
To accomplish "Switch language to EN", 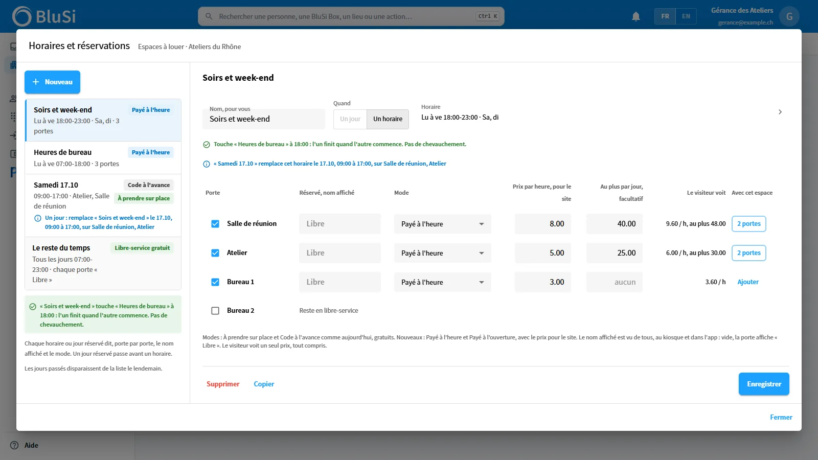I will click(686, 16).
